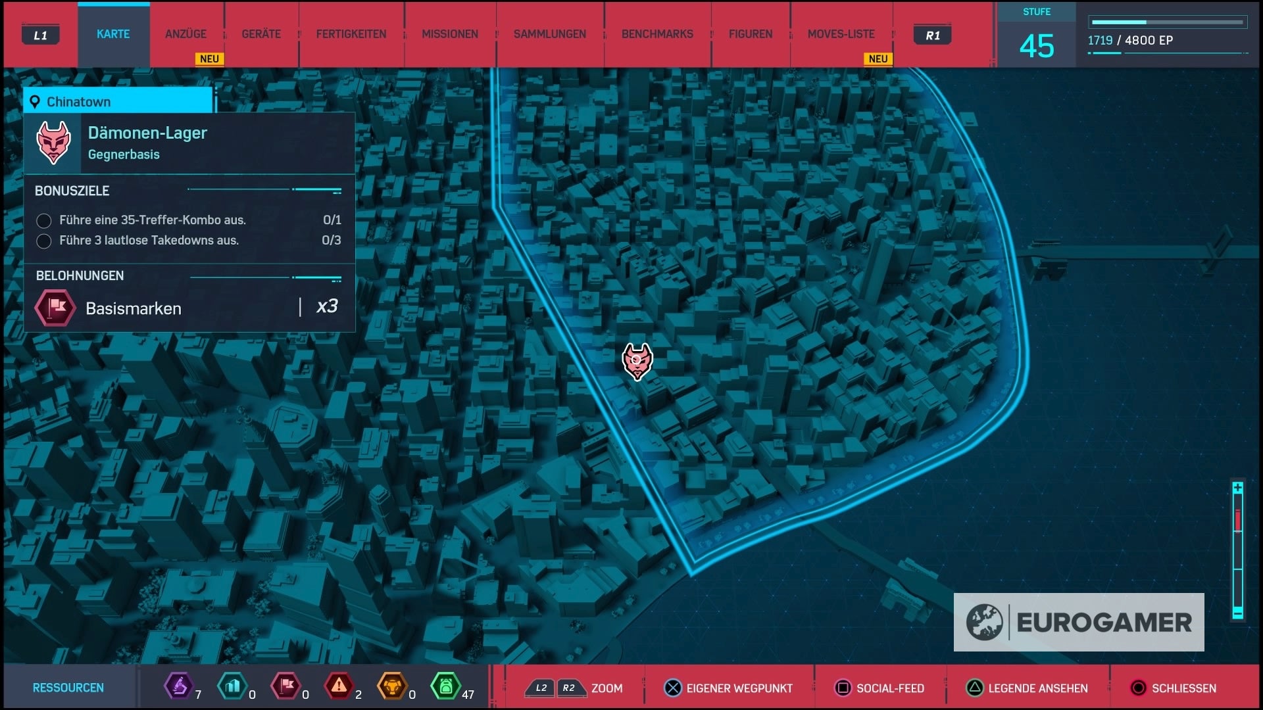Switch to the Sammlungen tab
The image size is (1263, 710).
pos(550,34)
